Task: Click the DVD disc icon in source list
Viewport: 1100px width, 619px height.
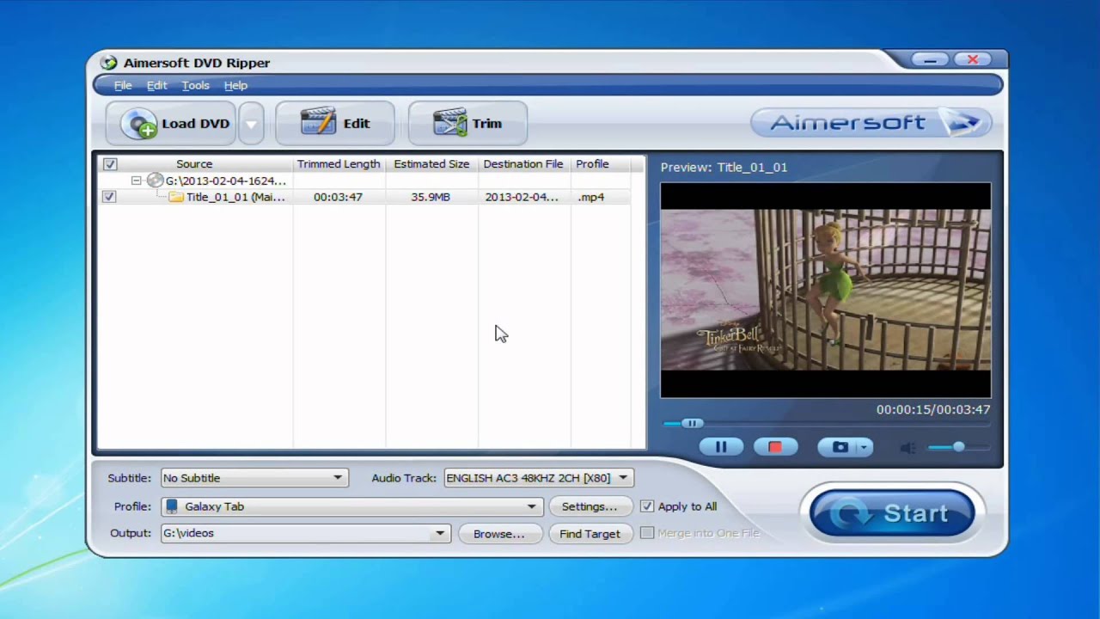Action: point(155,181)
